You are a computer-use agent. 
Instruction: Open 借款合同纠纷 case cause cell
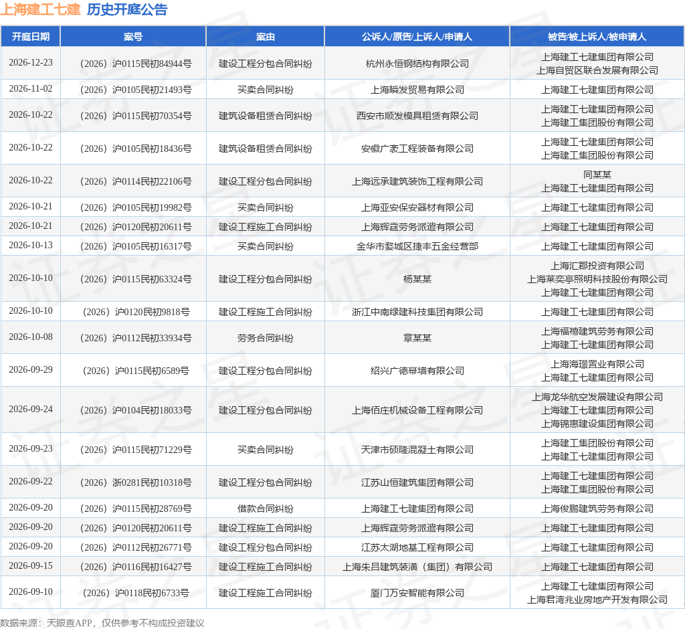265,509
